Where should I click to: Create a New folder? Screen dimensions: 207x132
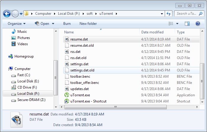[88, 24]
